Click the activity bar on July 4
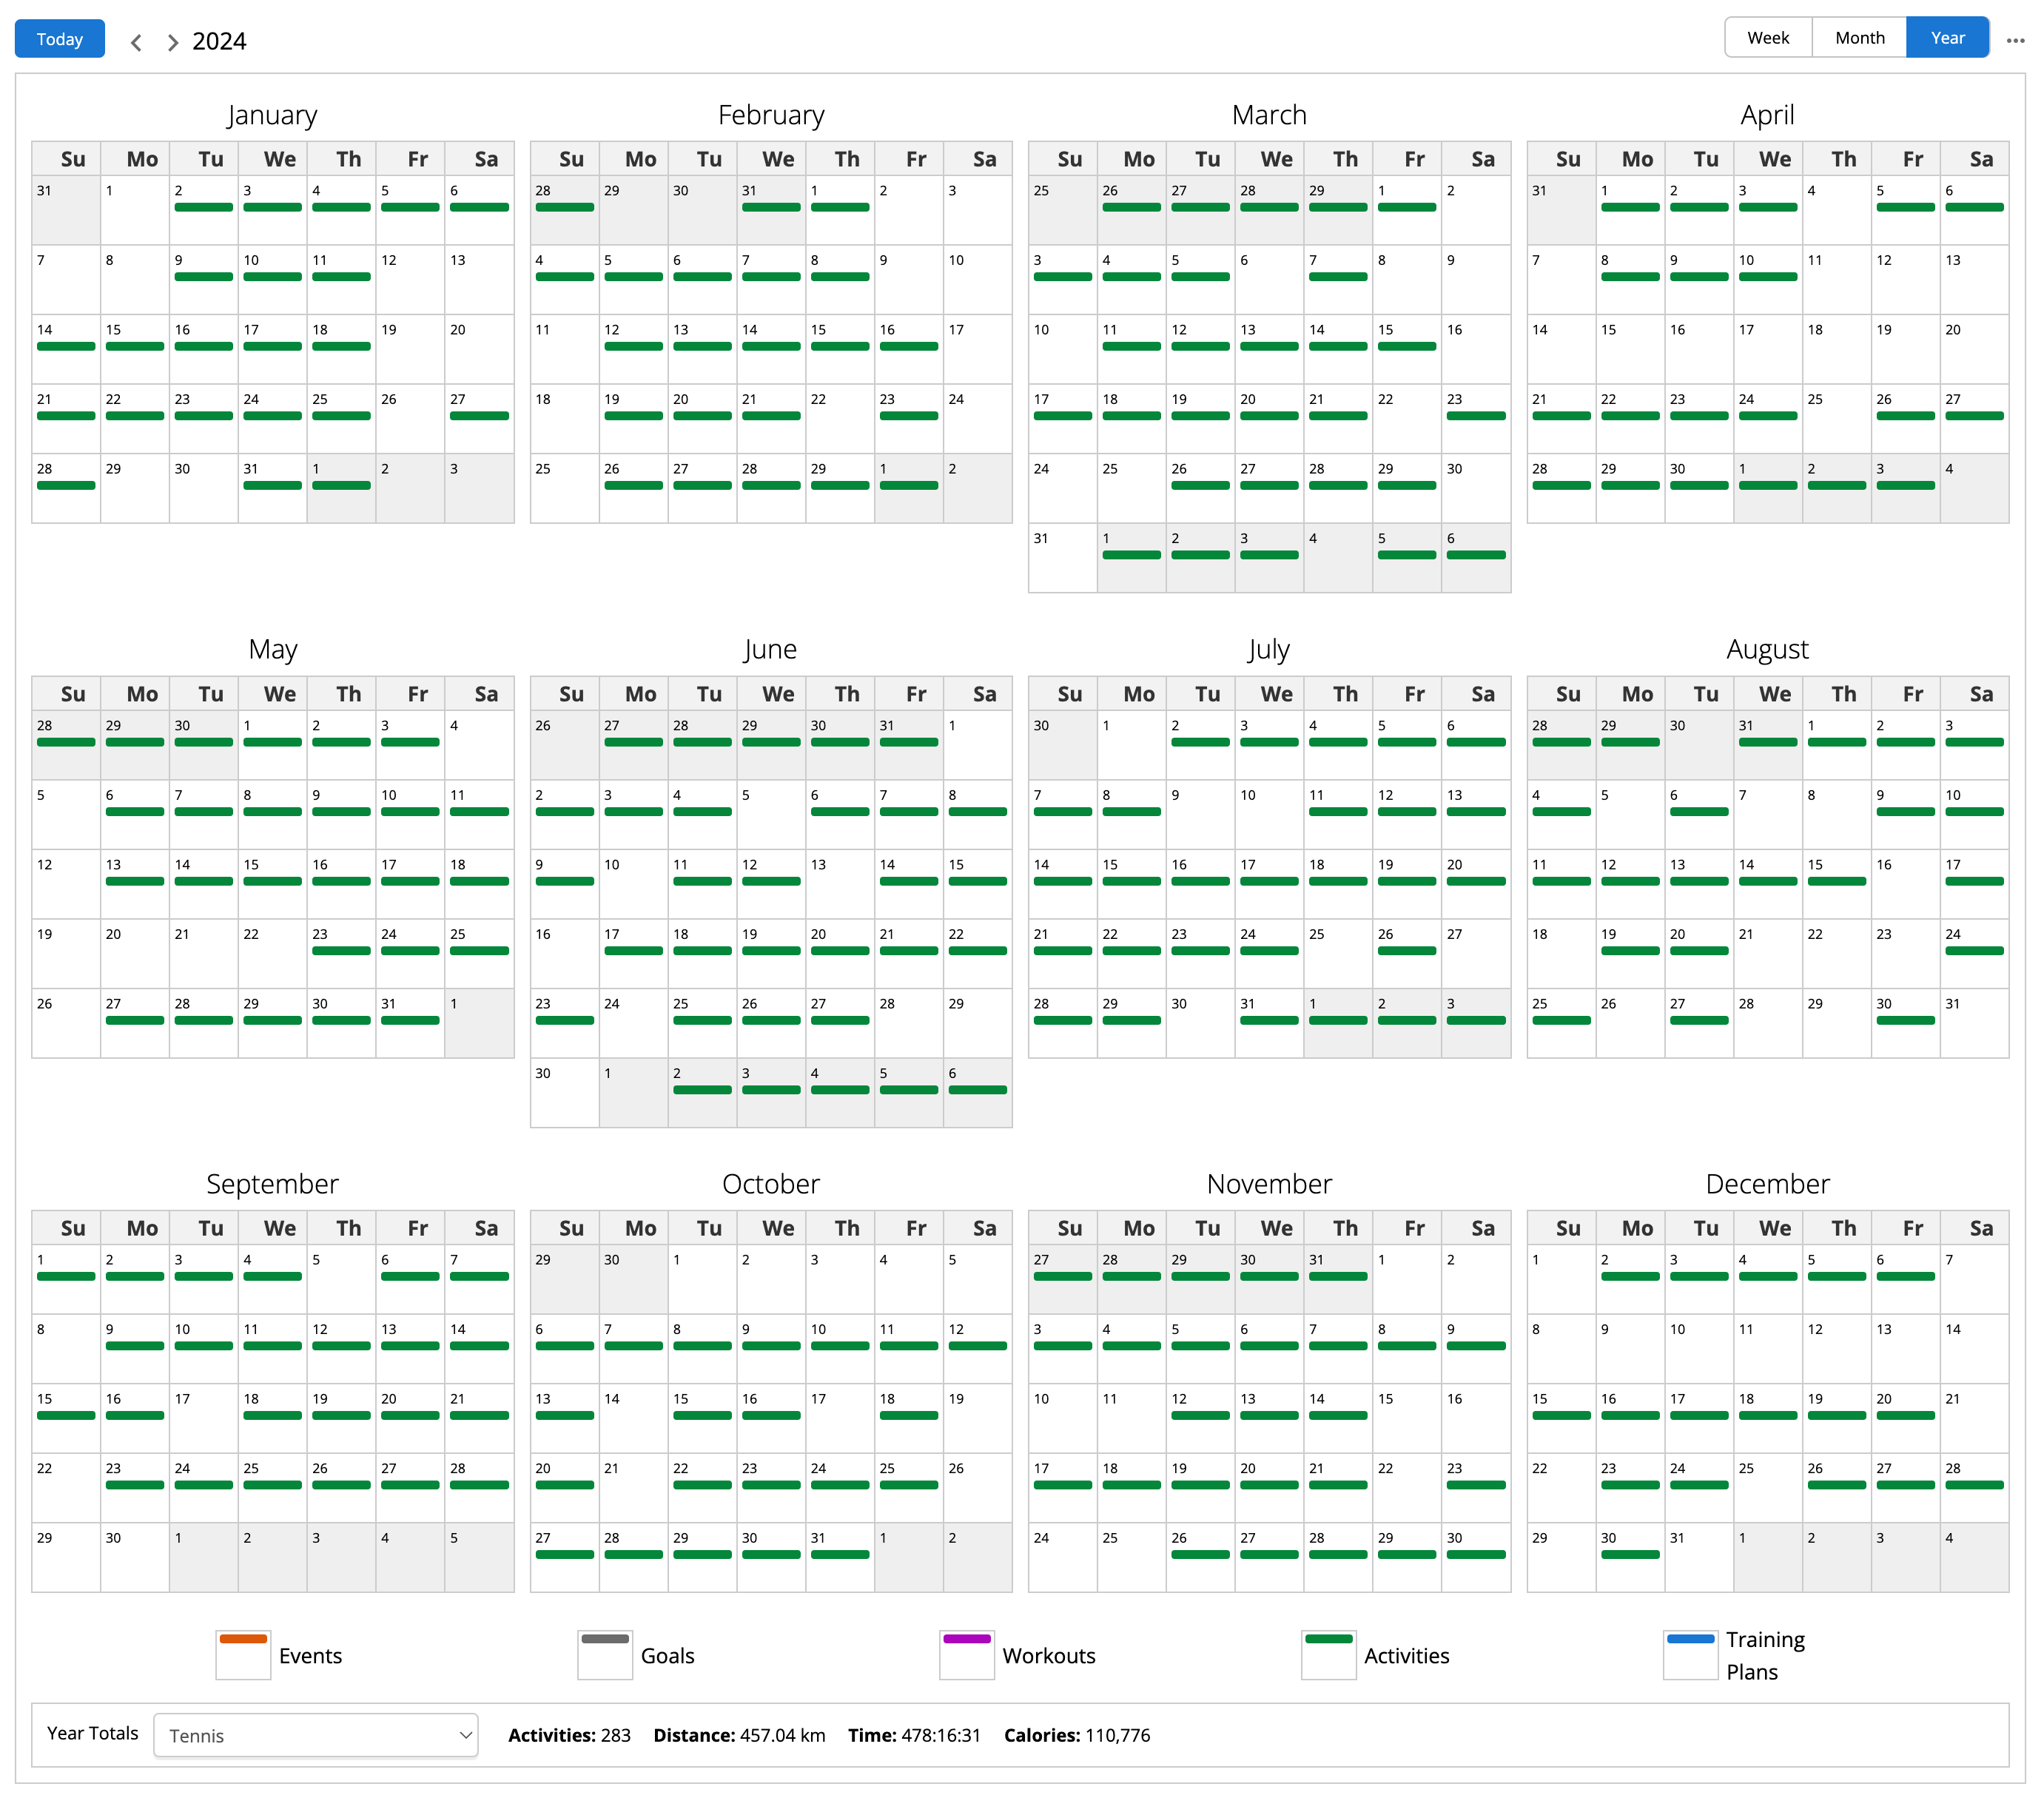Screen dimensions: 2044x1795 [x=1337, y=742]
